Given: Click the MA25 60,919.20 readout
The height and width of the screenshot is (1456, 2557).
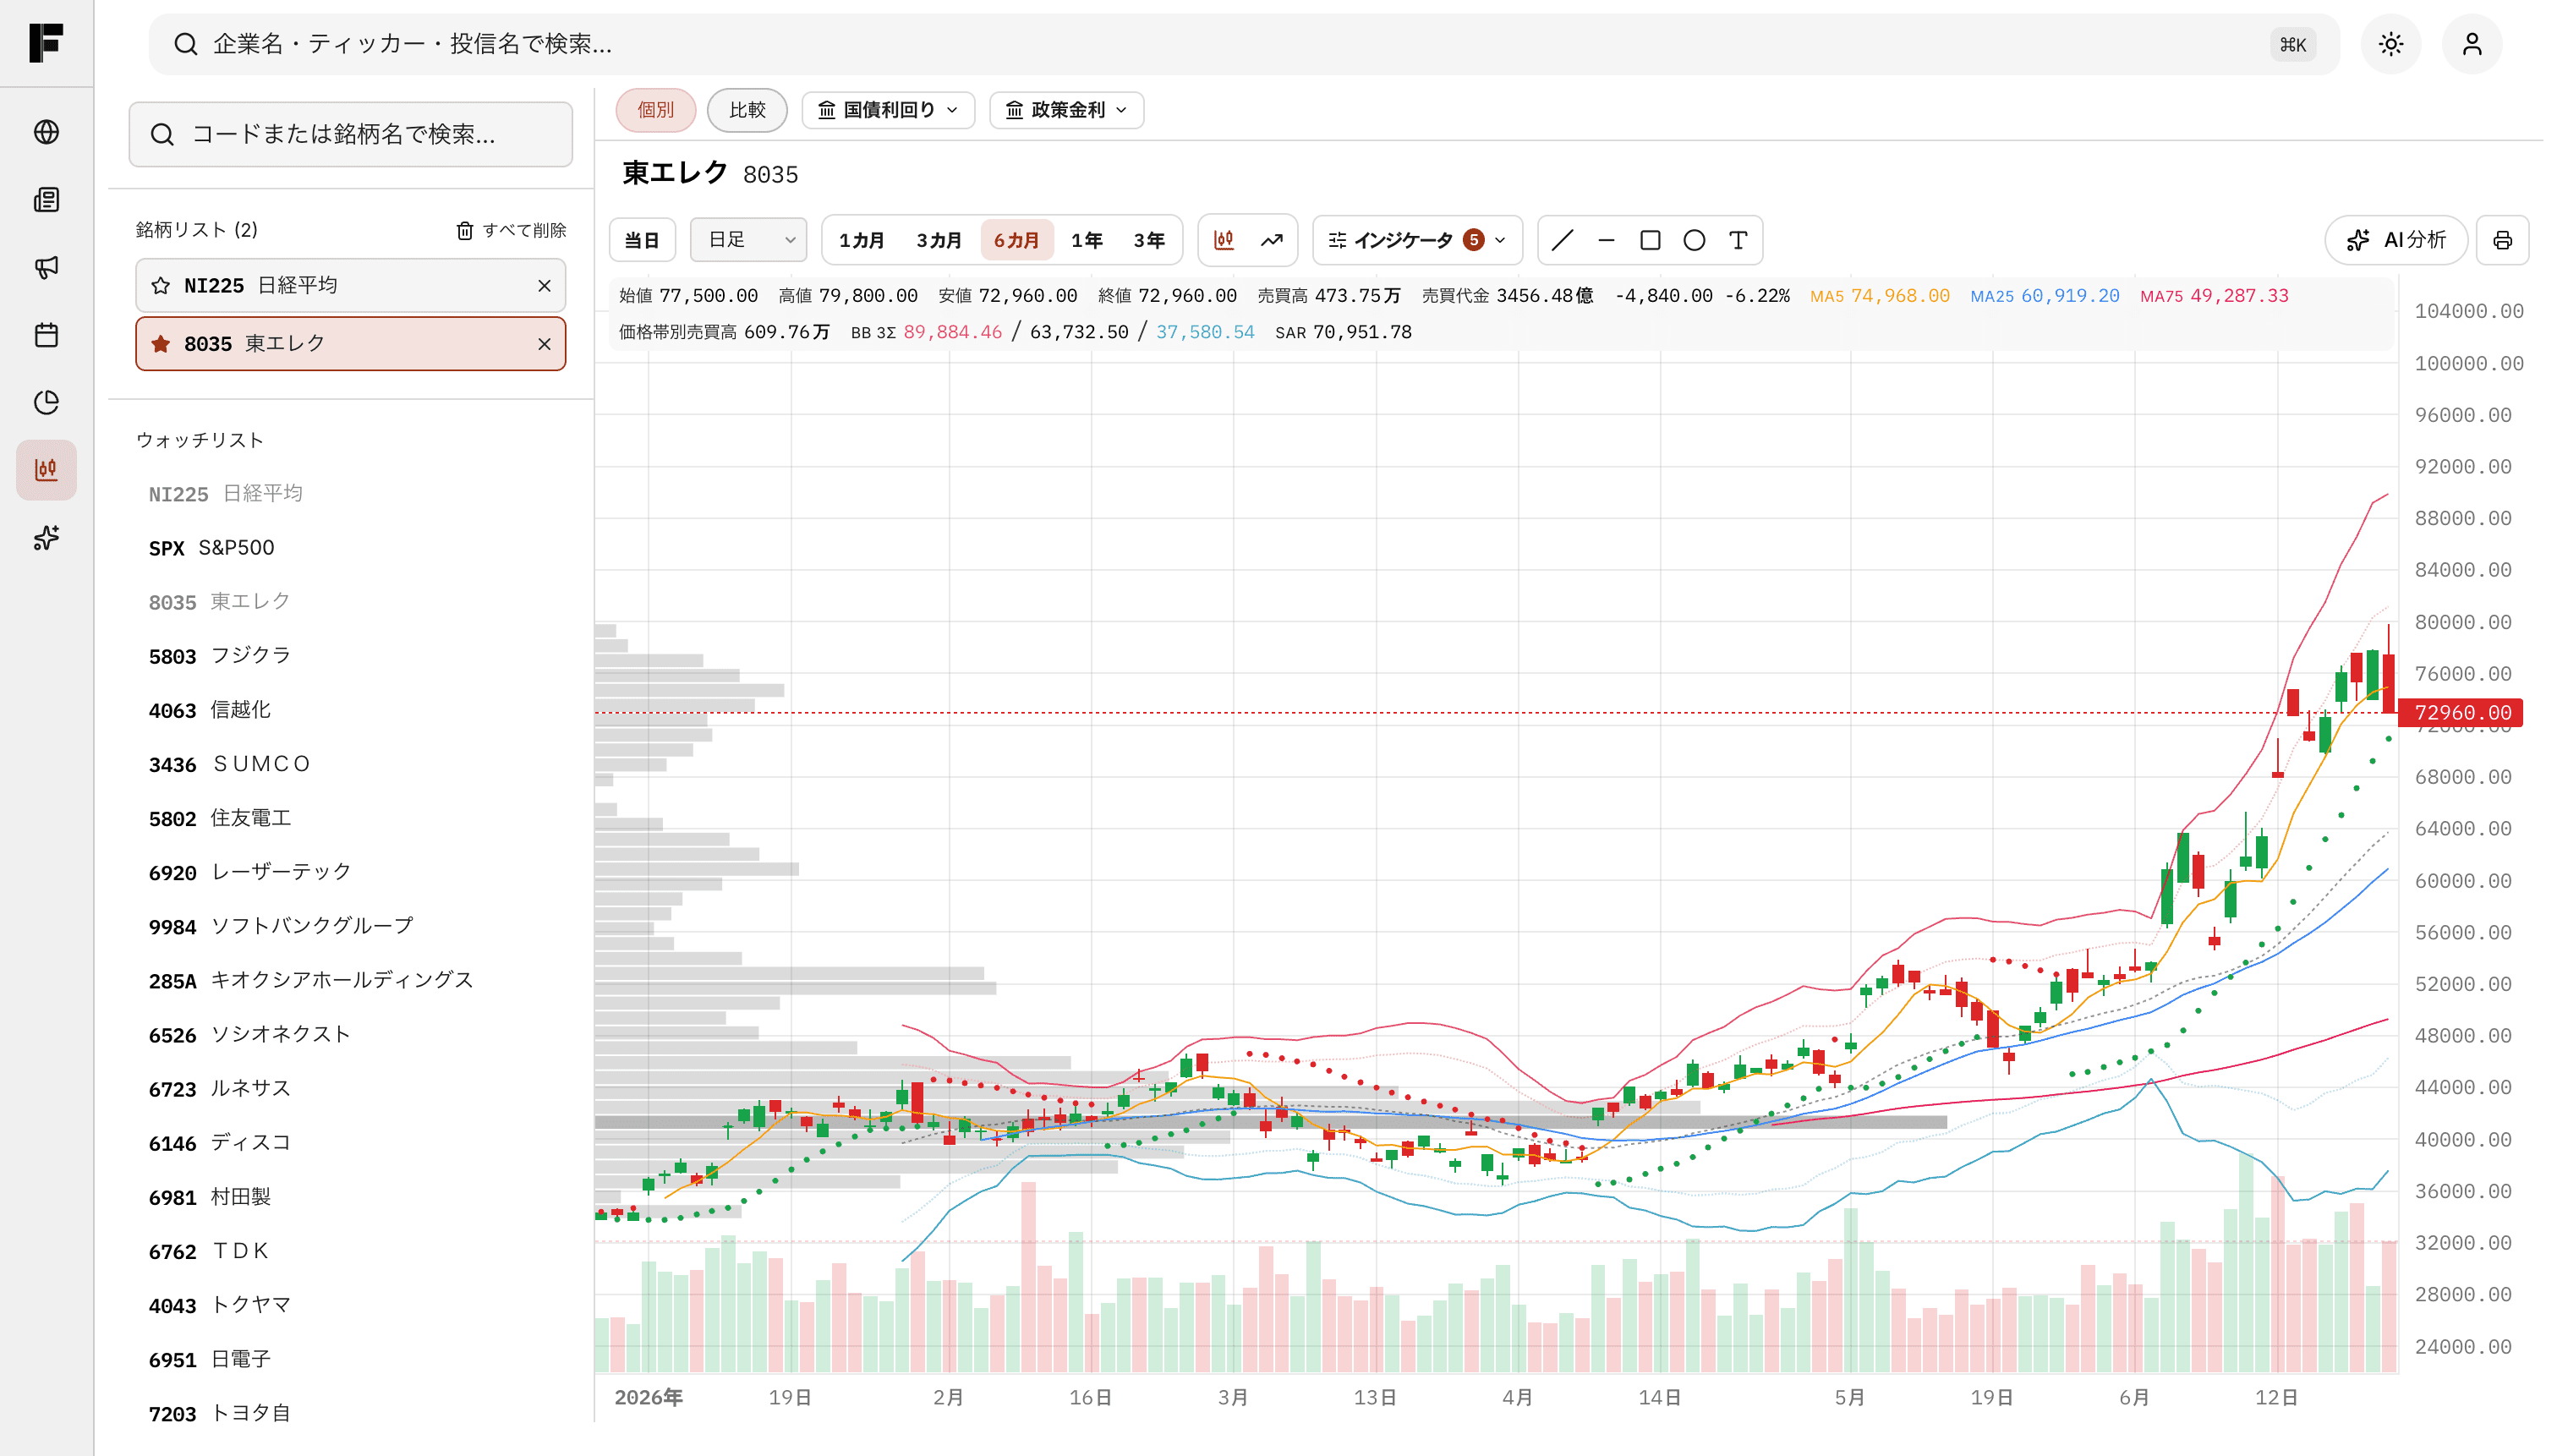Looking at the screenshot, I should pos(2045,296).
